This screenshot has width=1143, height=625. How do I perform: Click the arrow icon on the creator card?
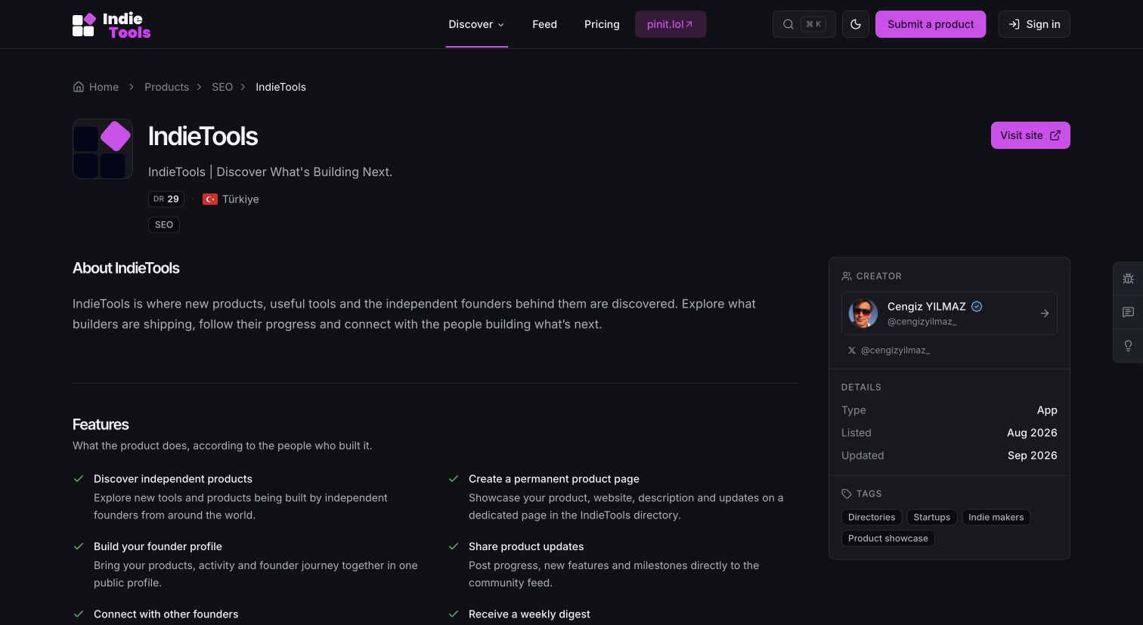pyautogui.click(x=1044, y=313)
